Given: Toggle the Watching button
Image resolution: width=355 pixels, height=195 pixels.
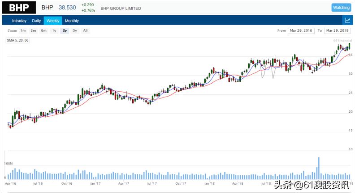Looking at the screenshot, I should pyautogui.click(x=341, y=8).
